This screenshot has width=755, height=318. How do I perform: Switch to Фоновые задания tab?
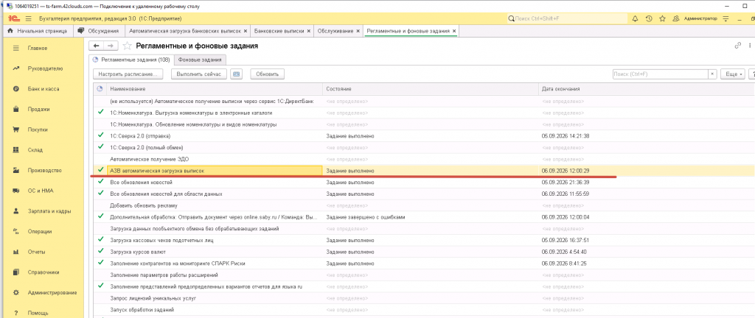click(x=200, y=60)
